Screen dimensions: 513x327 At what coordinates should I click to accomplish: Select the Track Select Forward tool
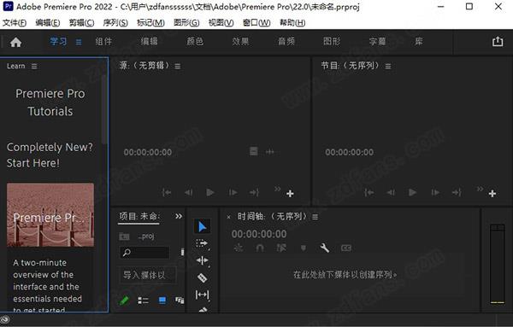[x=202, y=243]
